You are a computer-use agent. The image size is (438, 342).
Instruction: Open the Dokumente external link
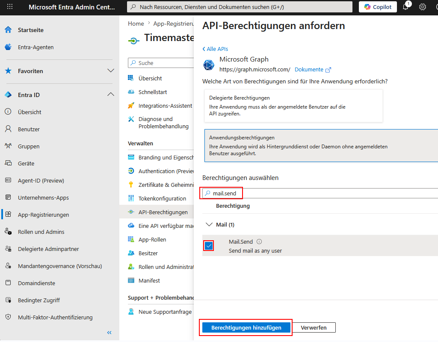pos(313,70)
